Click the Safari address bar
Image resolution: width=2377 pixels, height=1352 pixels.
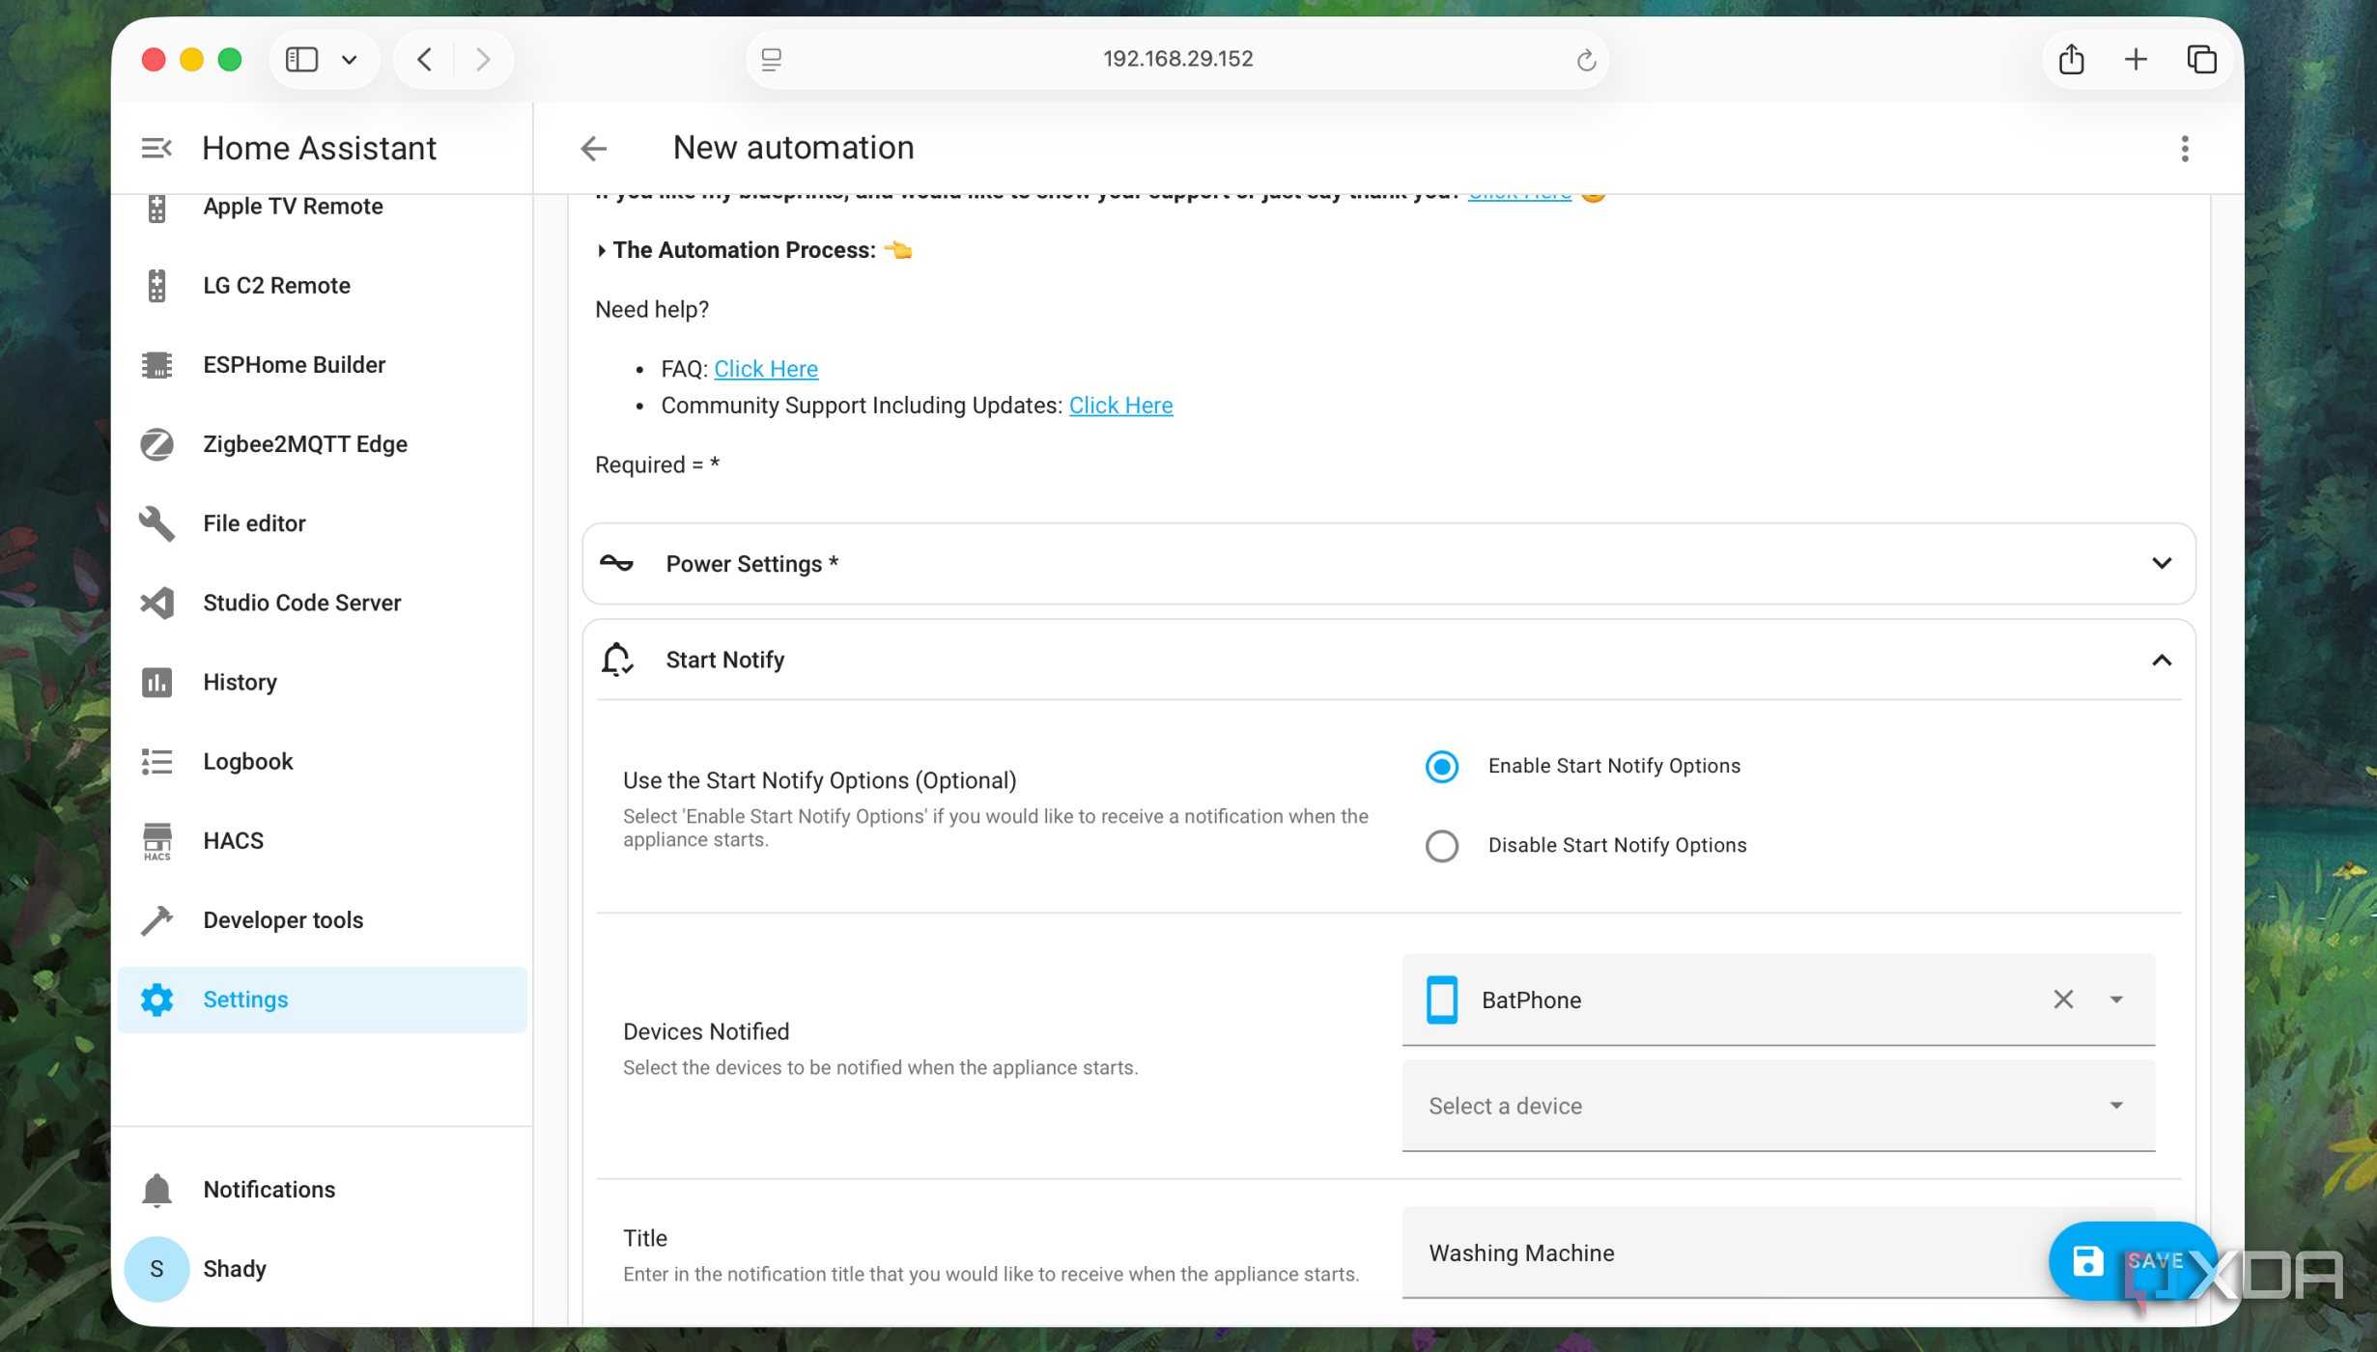pyautogui.click(x=1177, y=59)
